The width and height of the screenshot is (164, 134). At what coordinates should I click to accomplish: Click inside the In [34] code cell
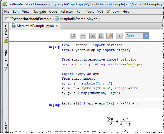[x=112, y=104]
